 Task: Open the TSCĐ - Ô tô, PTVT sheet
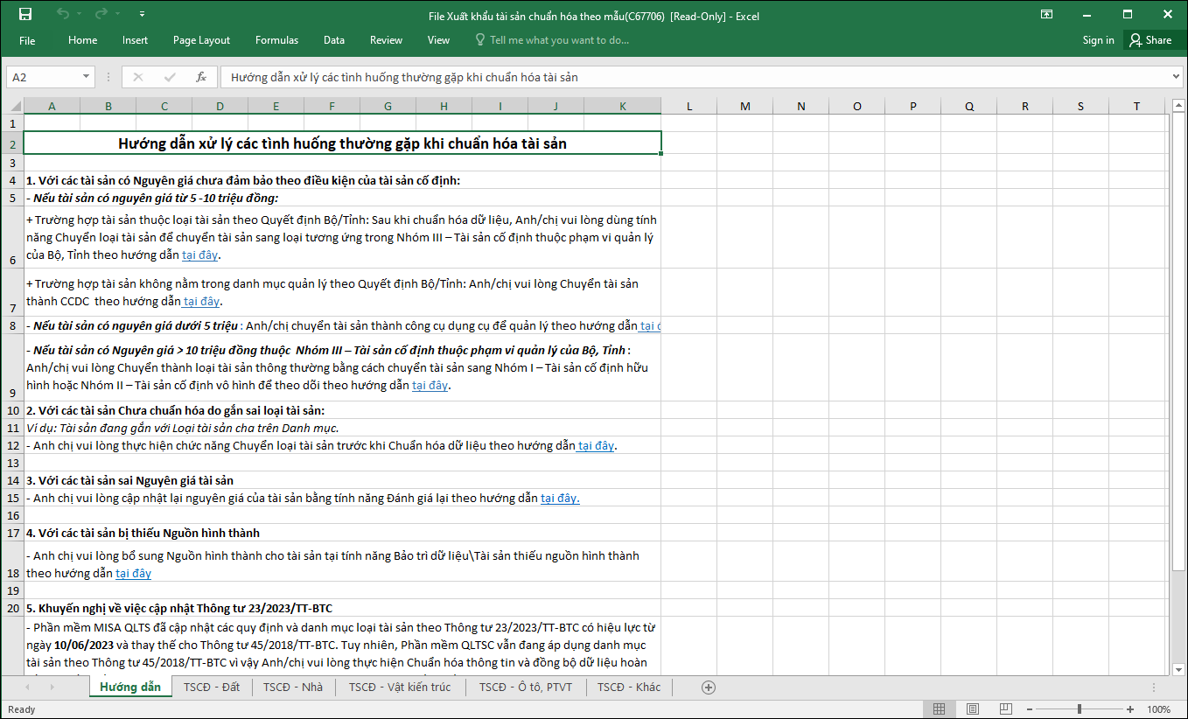(525, 687)
